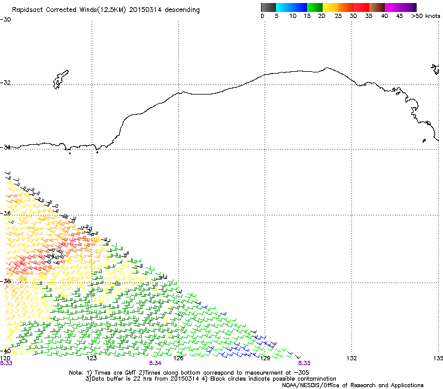Click the "-30" latitude axis label
Image resolution: width=443 pixels, height=389 pixels.
tap(5, 20)
